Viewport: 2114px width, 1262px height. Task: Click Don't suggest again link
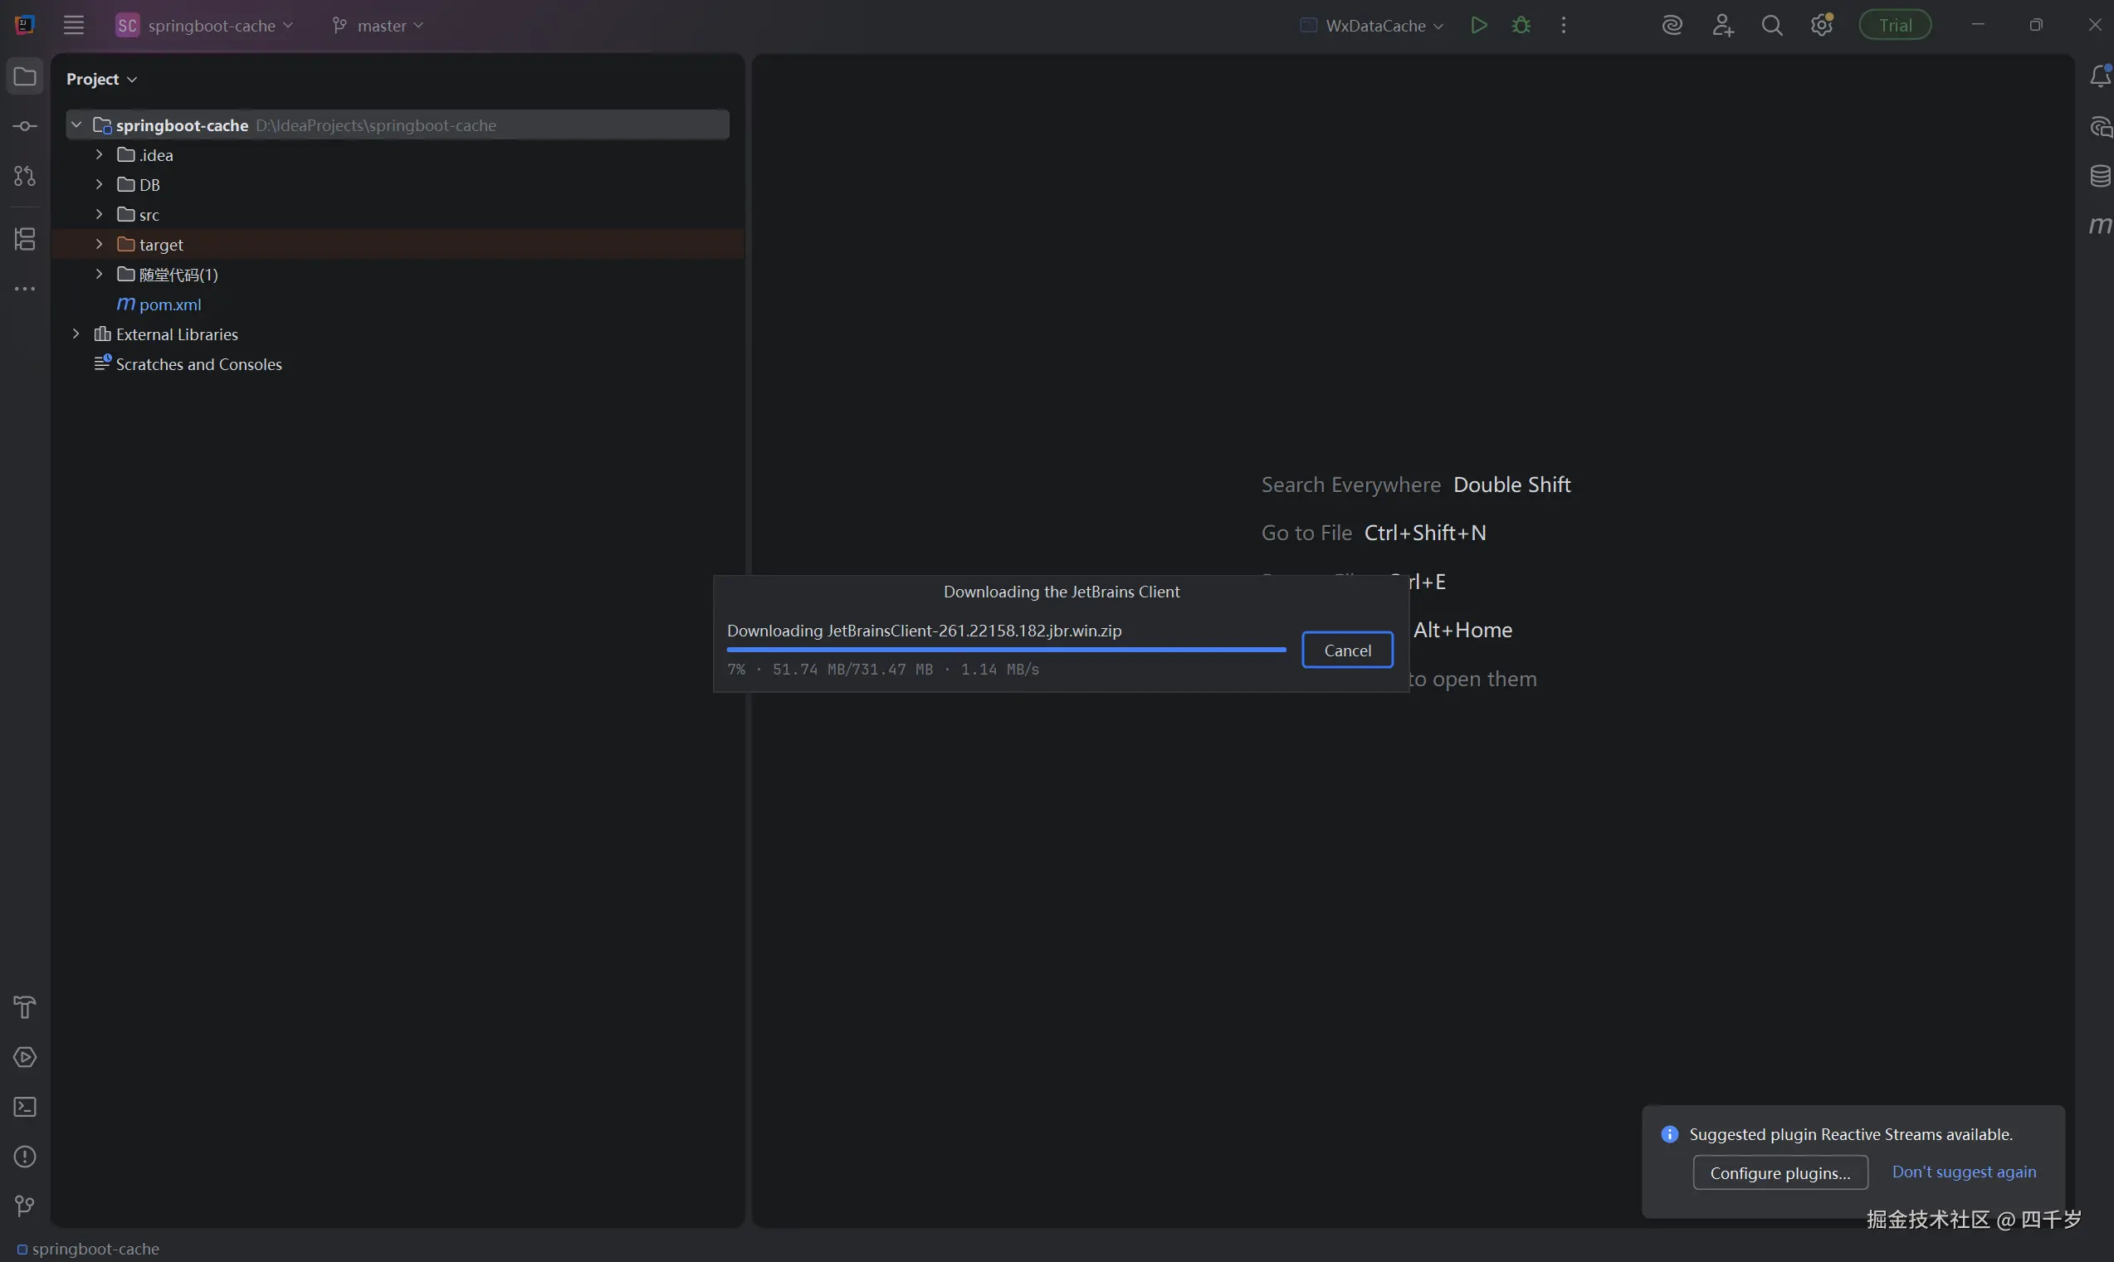click(1964, 1172)
